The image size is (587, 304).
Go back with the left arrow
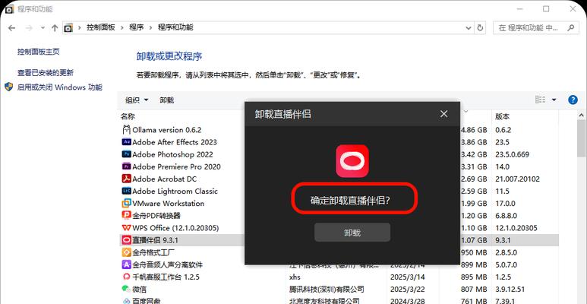pos(11,27)
